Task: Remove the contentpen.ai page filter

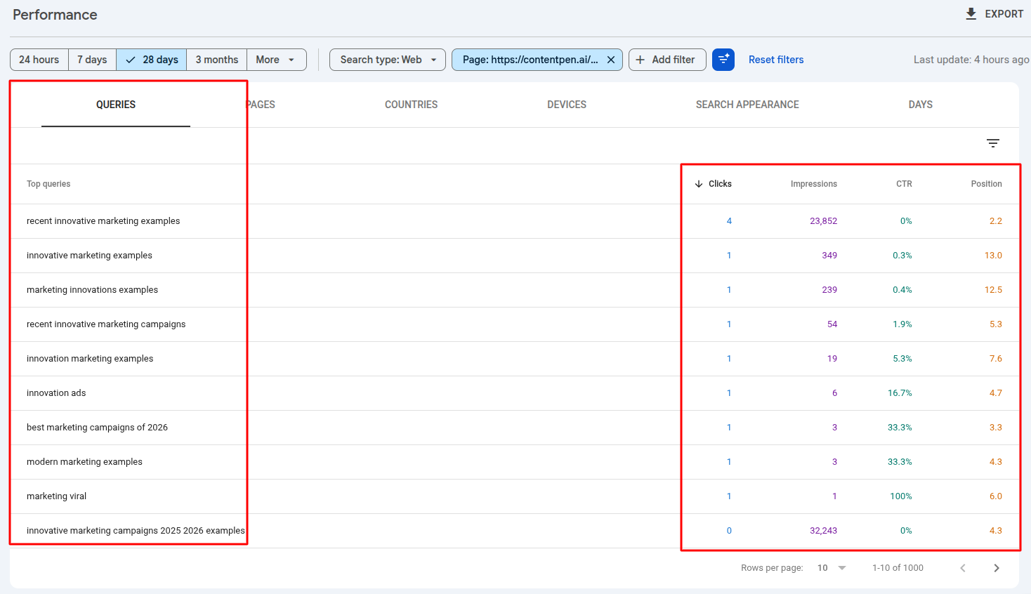Action: [x=610, y=60]
